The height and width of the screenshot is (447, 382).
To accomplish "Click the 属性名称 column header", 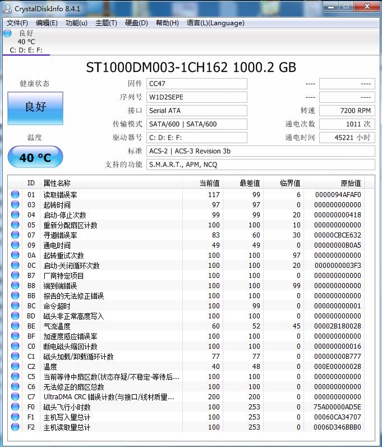I will [111, 183].
